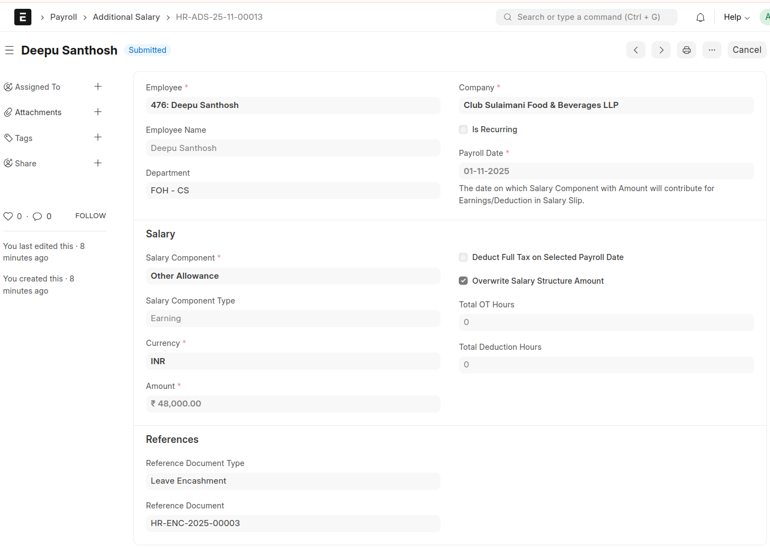Image resolution: width=770 pixels, height=547 pixels.
Task: Navigate to Additional Salary breadcrumb
Action: [126, 17]
